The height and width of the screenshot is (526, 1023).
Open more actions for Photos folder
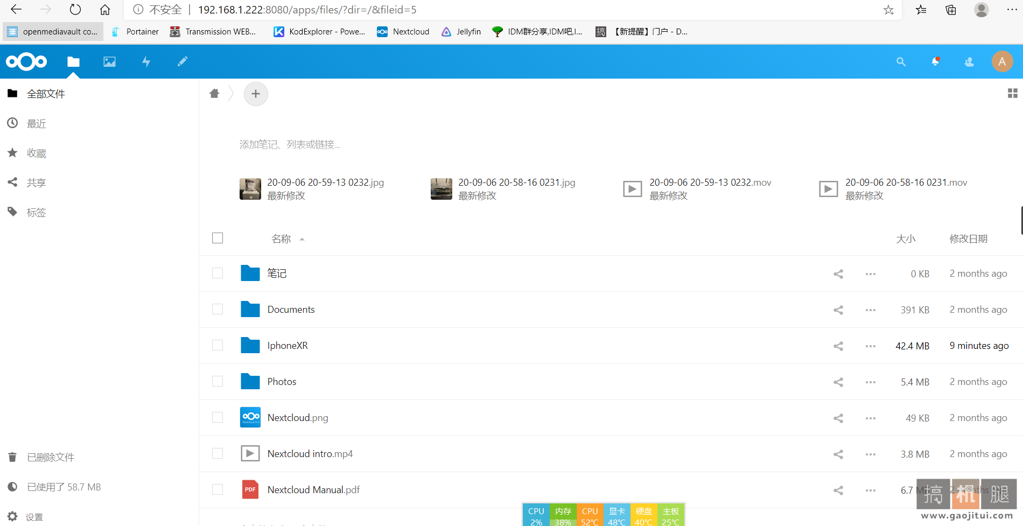(871, 382)
